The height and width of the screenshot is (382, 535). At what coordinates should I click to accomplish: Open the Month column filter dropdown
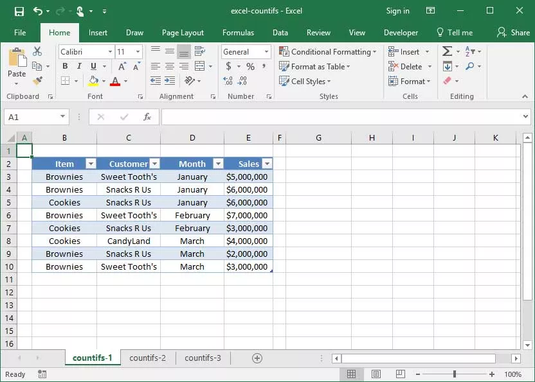218,164
